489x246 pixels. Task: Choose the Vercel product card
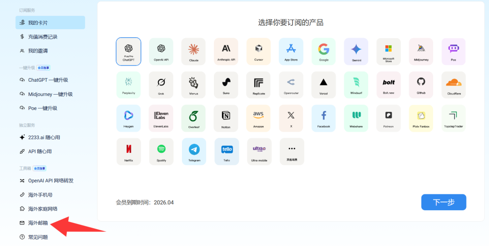[x=323, y=85]
